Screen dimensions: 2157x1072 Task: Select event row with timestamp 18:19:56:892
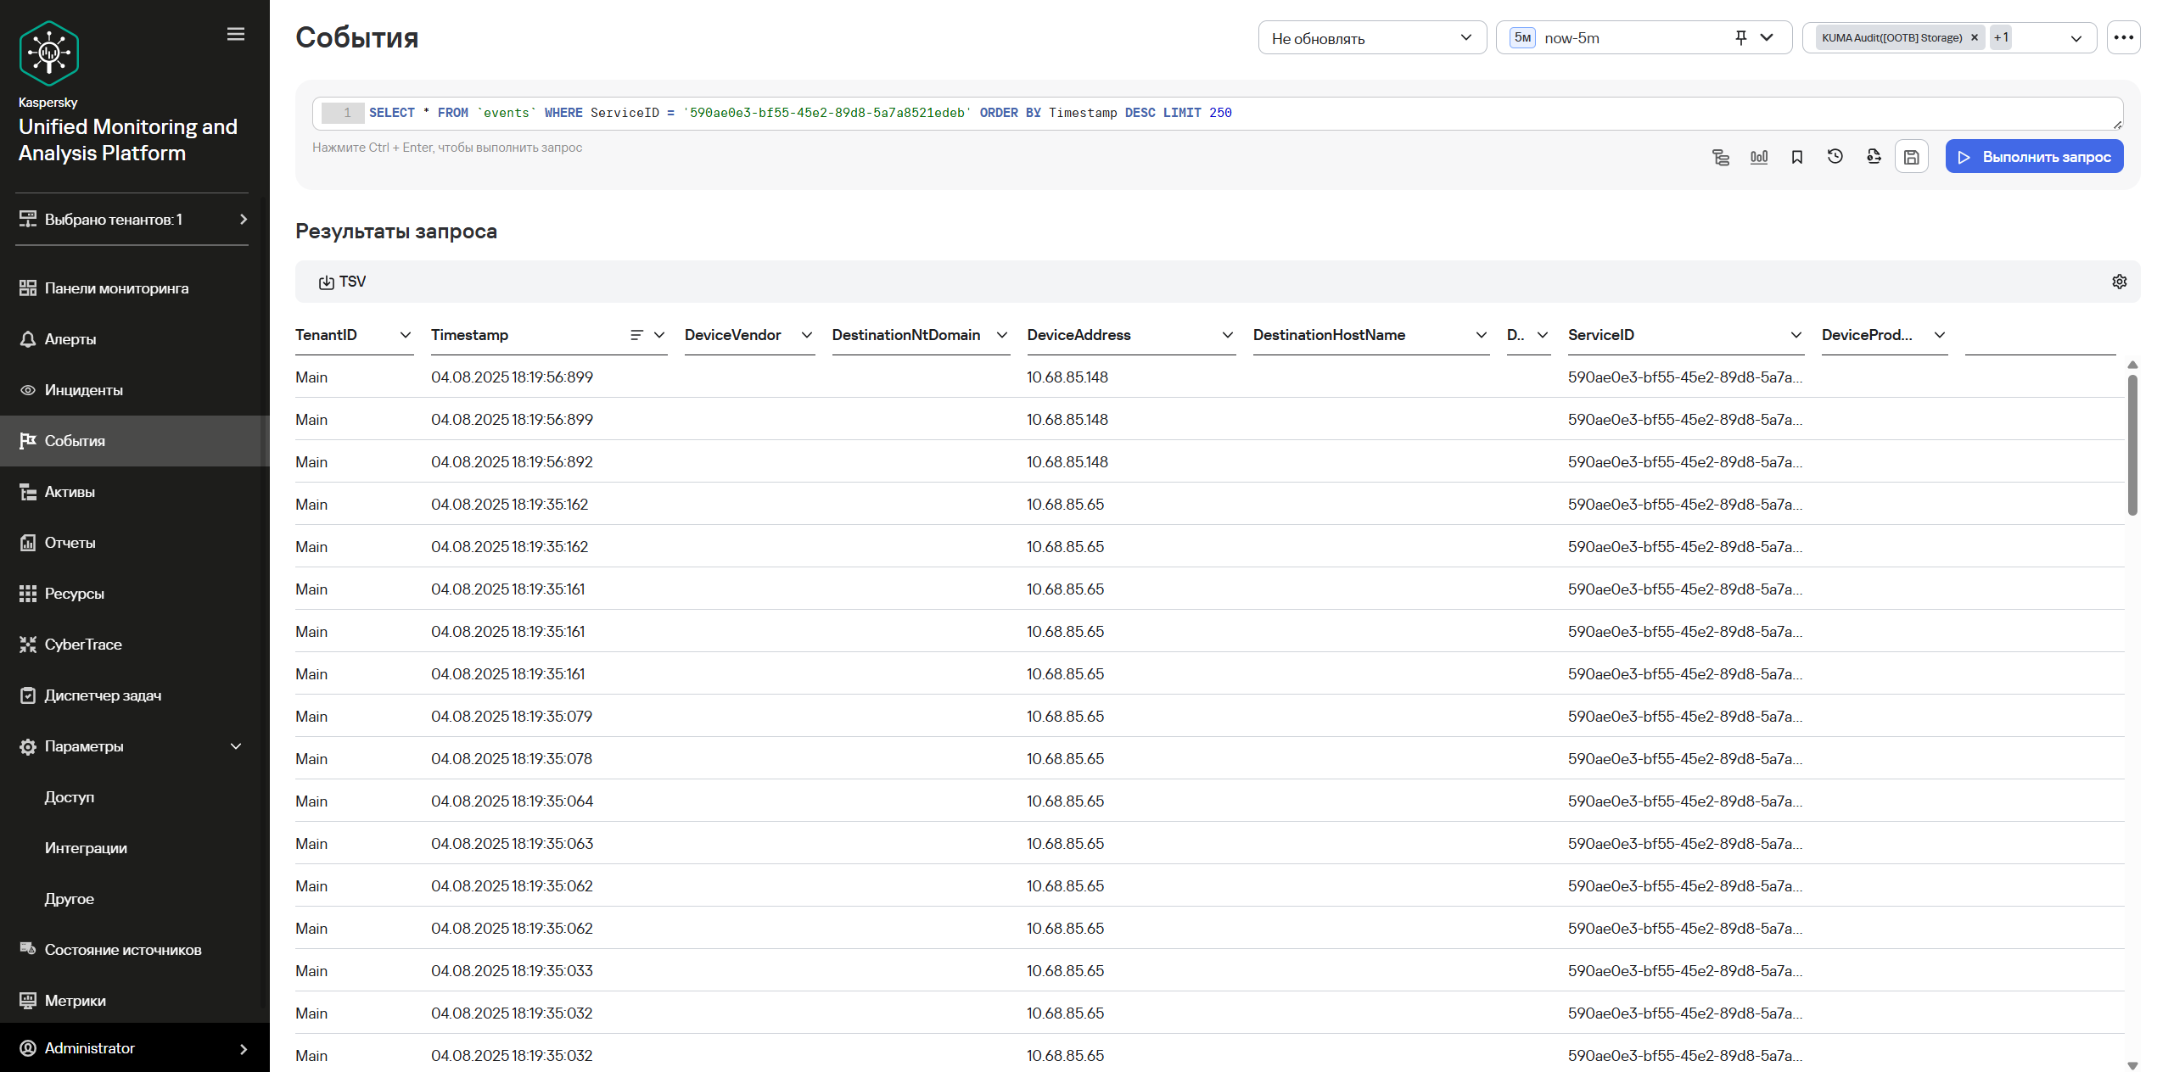[x=1210, y=461]
